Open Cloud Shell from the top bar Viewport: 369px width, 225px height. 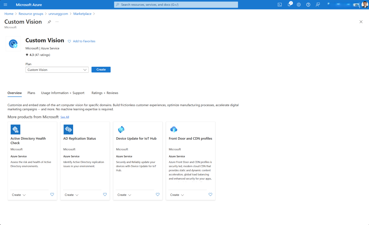tap(279, 4)
